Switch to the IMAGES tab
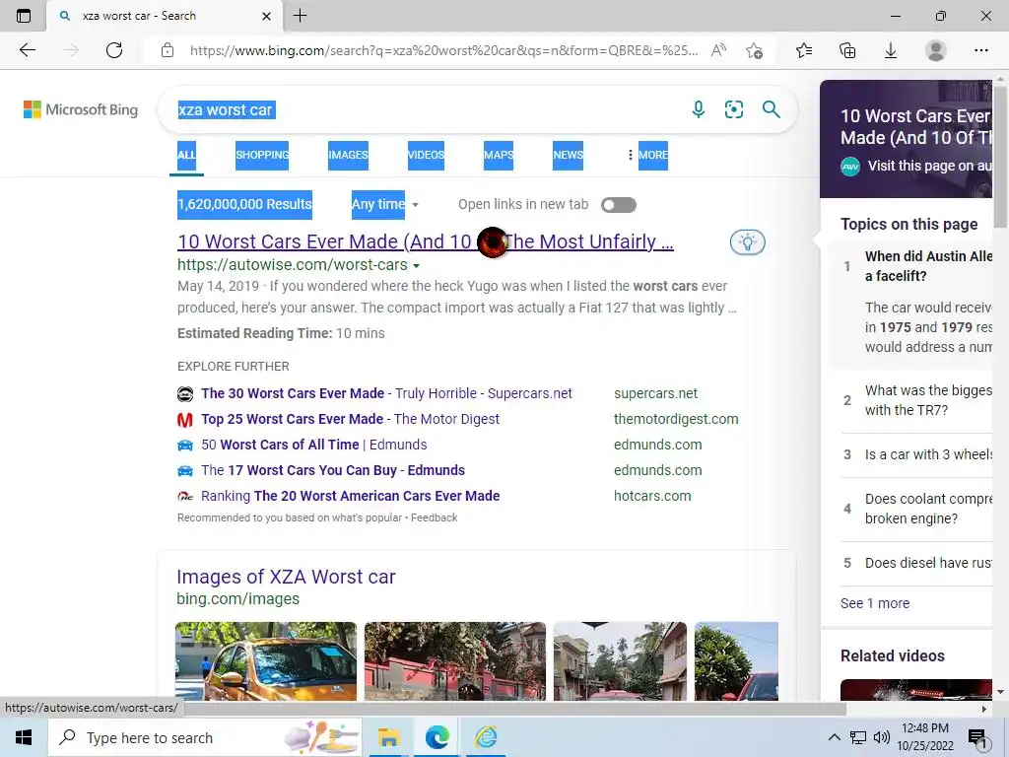 pos(348,155)
